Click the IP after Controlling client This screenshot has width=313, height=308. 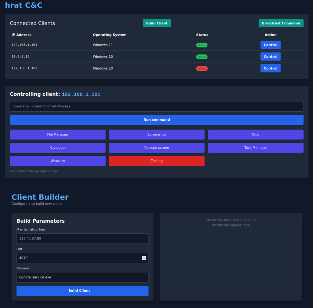pos(81,94)
